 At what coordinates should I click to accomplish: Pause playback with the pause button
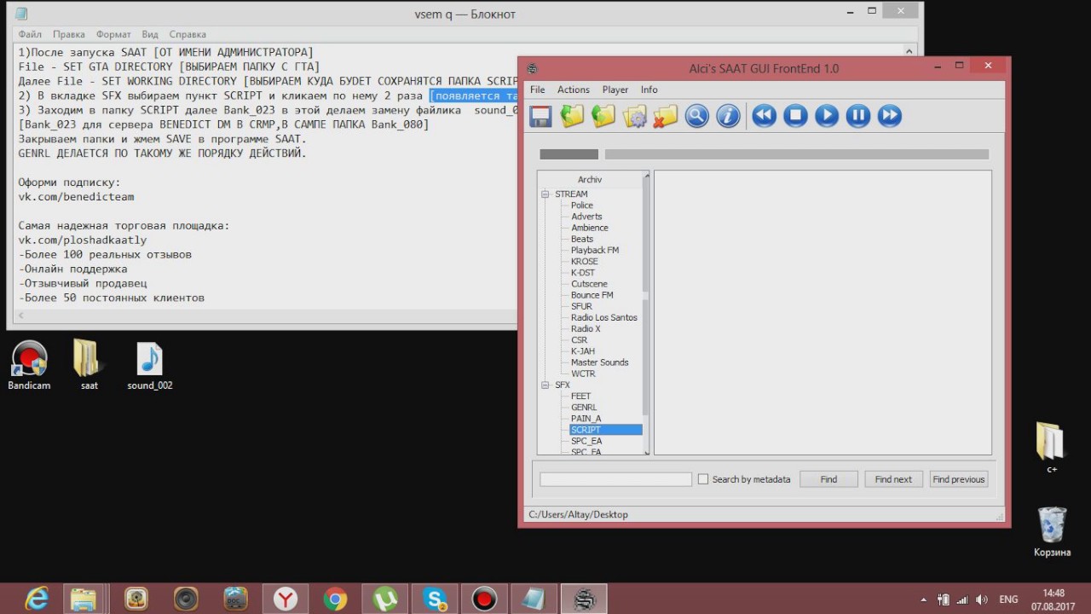858,116
